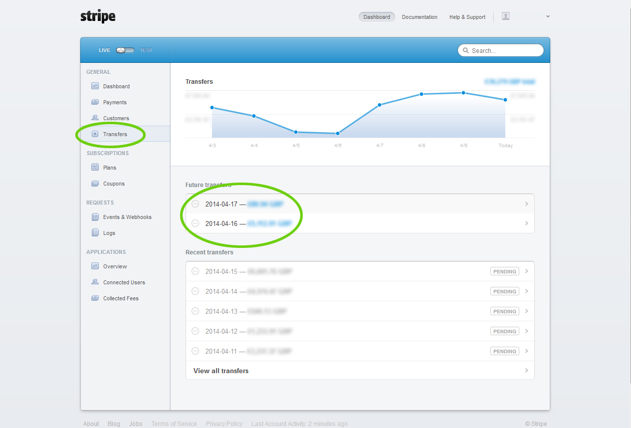This screenshot has width=631, height=428.
Task: Click PENDING badge on 2014-04-13 transfer
Action: click(x=505, y=311)
